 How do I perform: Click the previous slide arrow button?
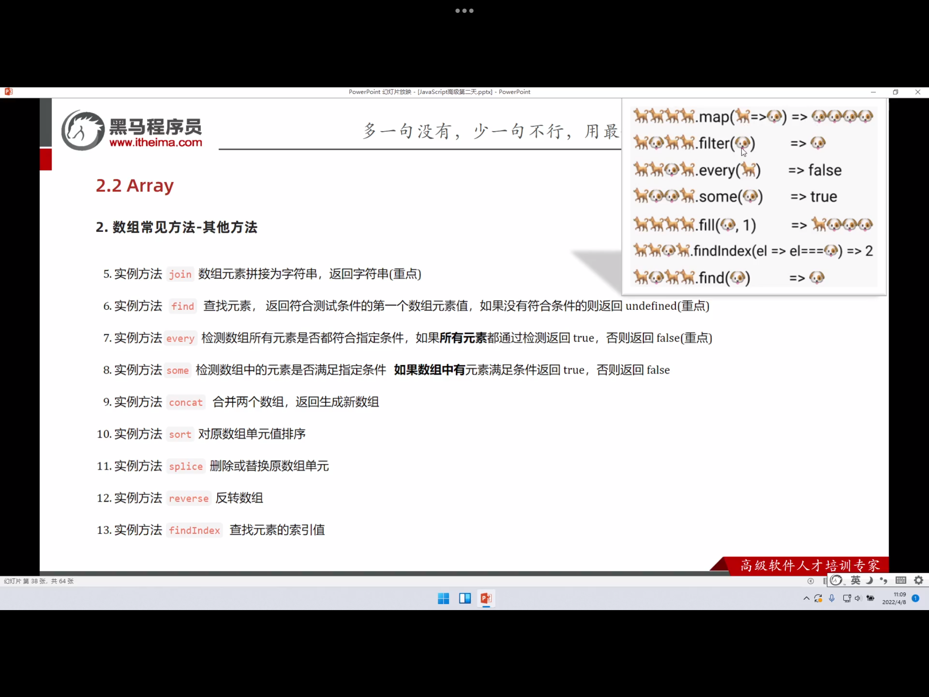click(x=810, y=581)
